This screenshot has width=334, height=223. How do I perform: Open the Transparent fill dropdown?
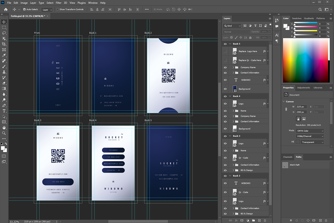tap(313, 142)
